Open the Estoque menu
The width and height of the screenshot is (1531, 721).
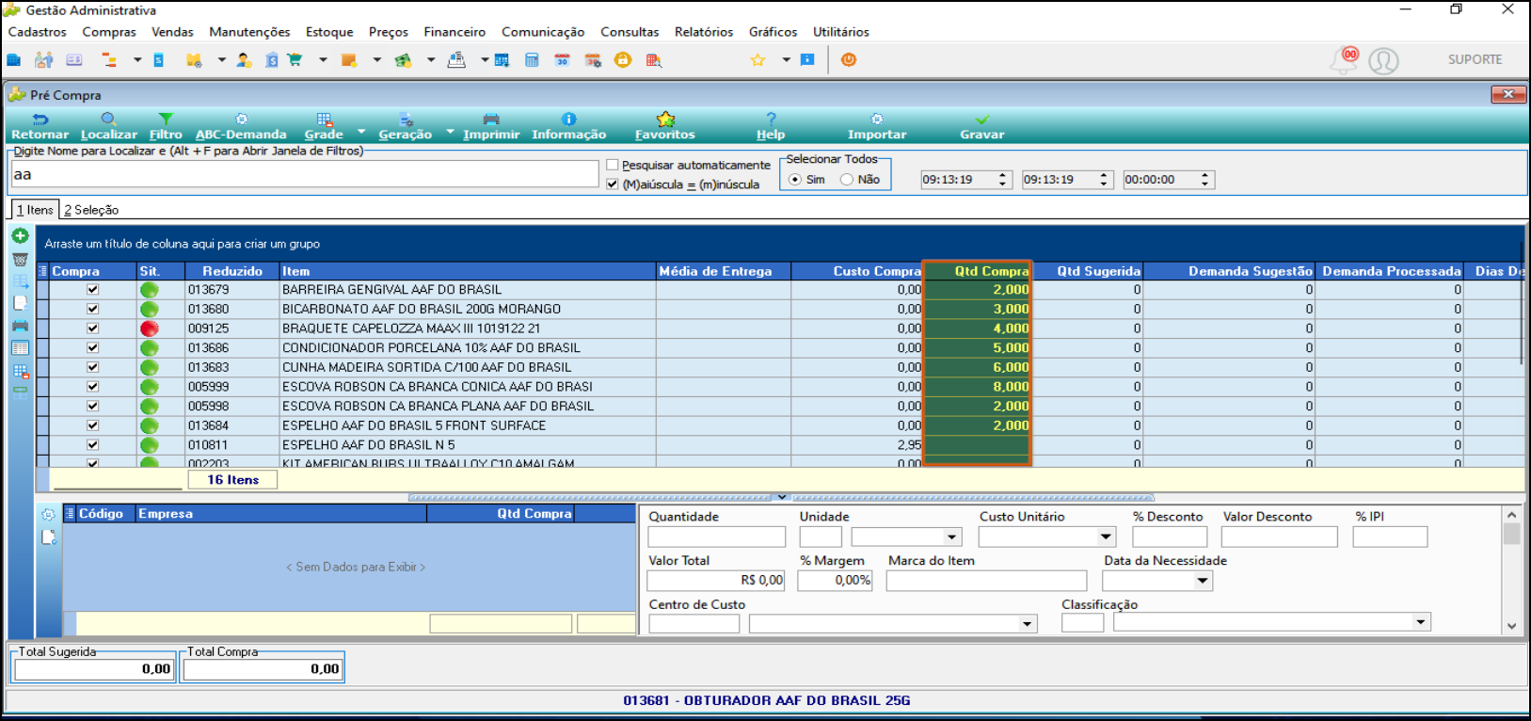(329, 32)
